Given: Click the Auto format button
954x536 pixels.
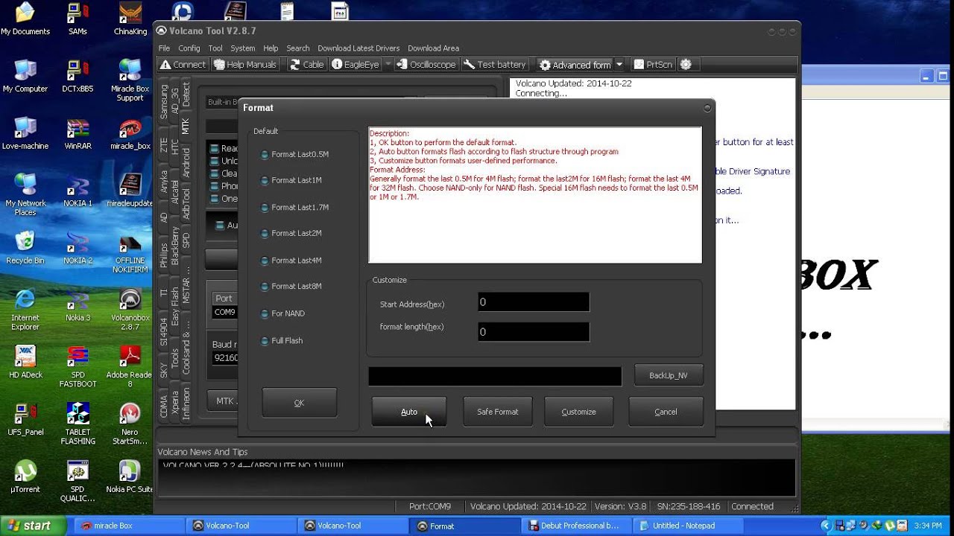Looking at the screenshot, I should click(x=409, y=412).
